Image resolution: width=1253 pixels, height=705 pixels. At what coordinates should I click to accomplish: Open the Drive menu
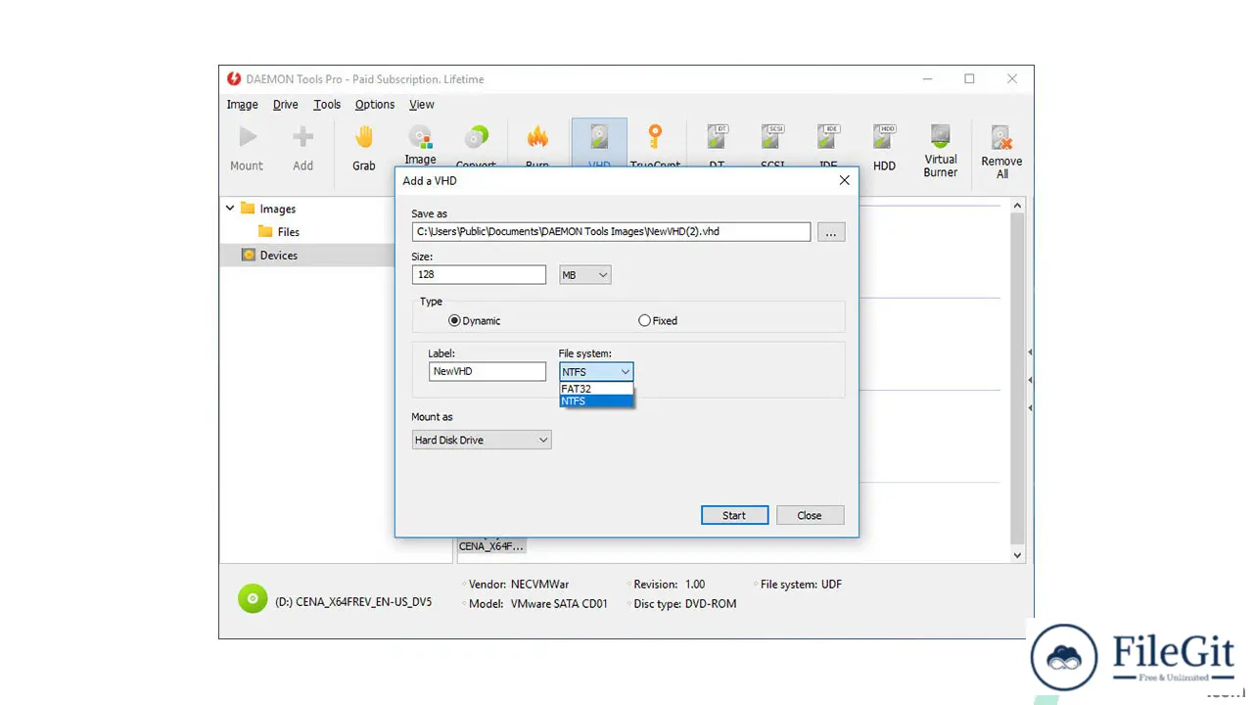[286, 104]
